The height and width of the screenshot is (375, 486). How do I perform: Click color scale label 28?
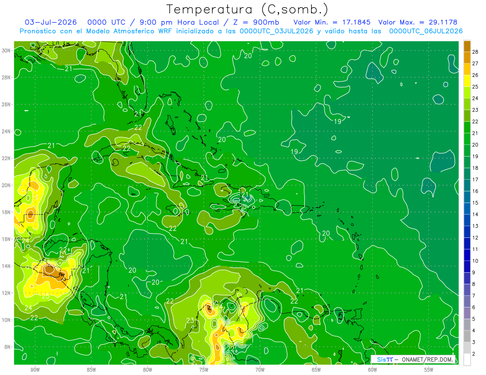point(475,52)
